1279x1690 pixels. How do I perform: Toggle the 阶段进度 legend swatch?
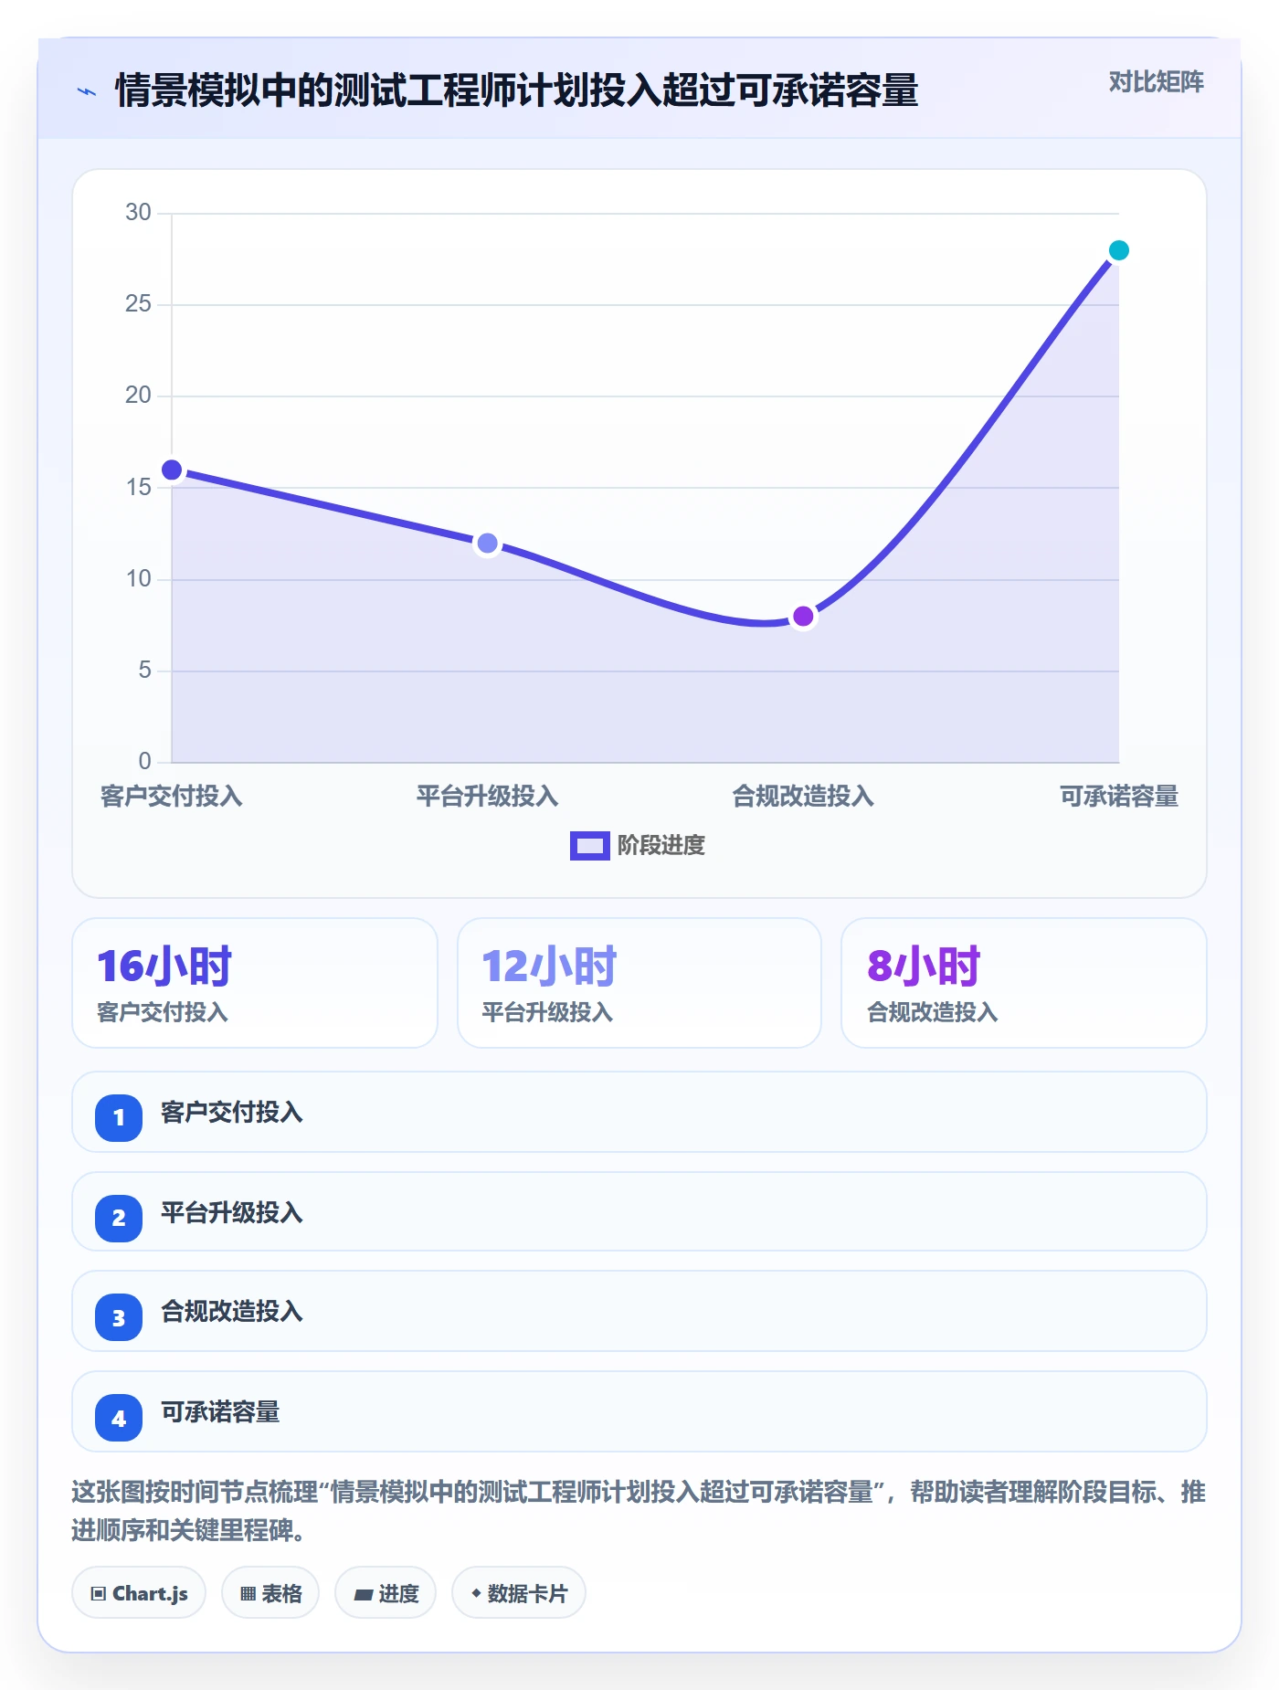click(589, 846)
